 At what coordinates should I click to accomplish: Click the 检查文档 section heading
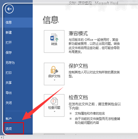(78, 97)
